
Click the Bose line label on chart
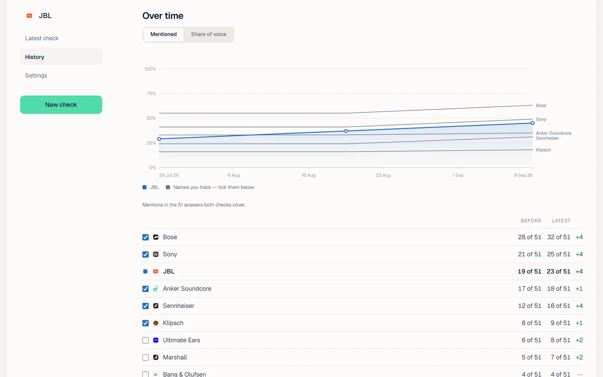point(541,106)
